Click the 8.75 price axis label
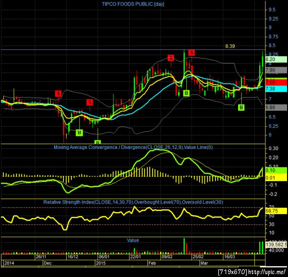 273,37
